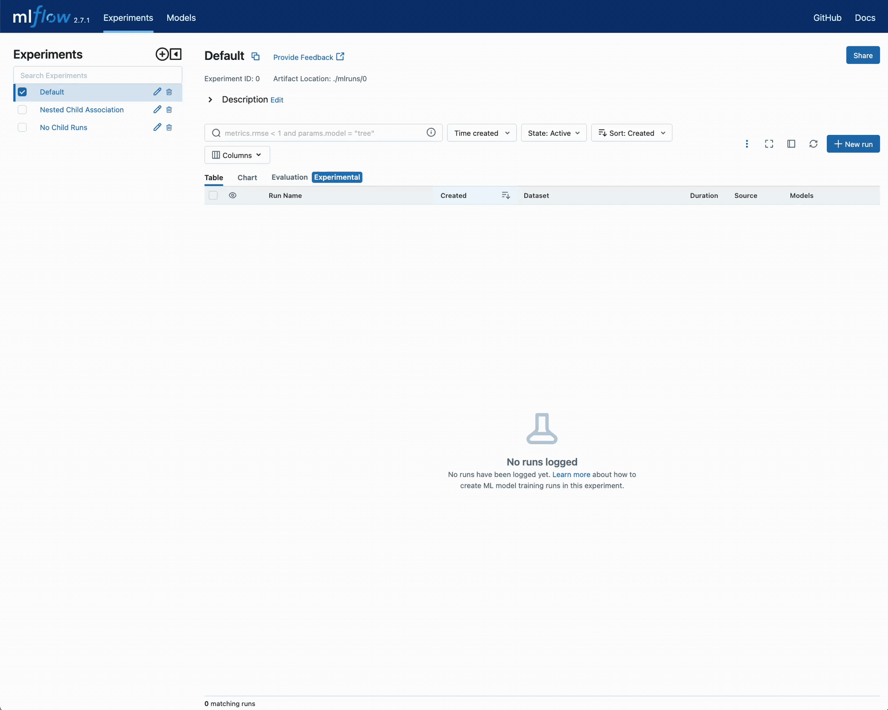
Task: Copy the Default experiment name icon
Action: (x=255, y=56)
